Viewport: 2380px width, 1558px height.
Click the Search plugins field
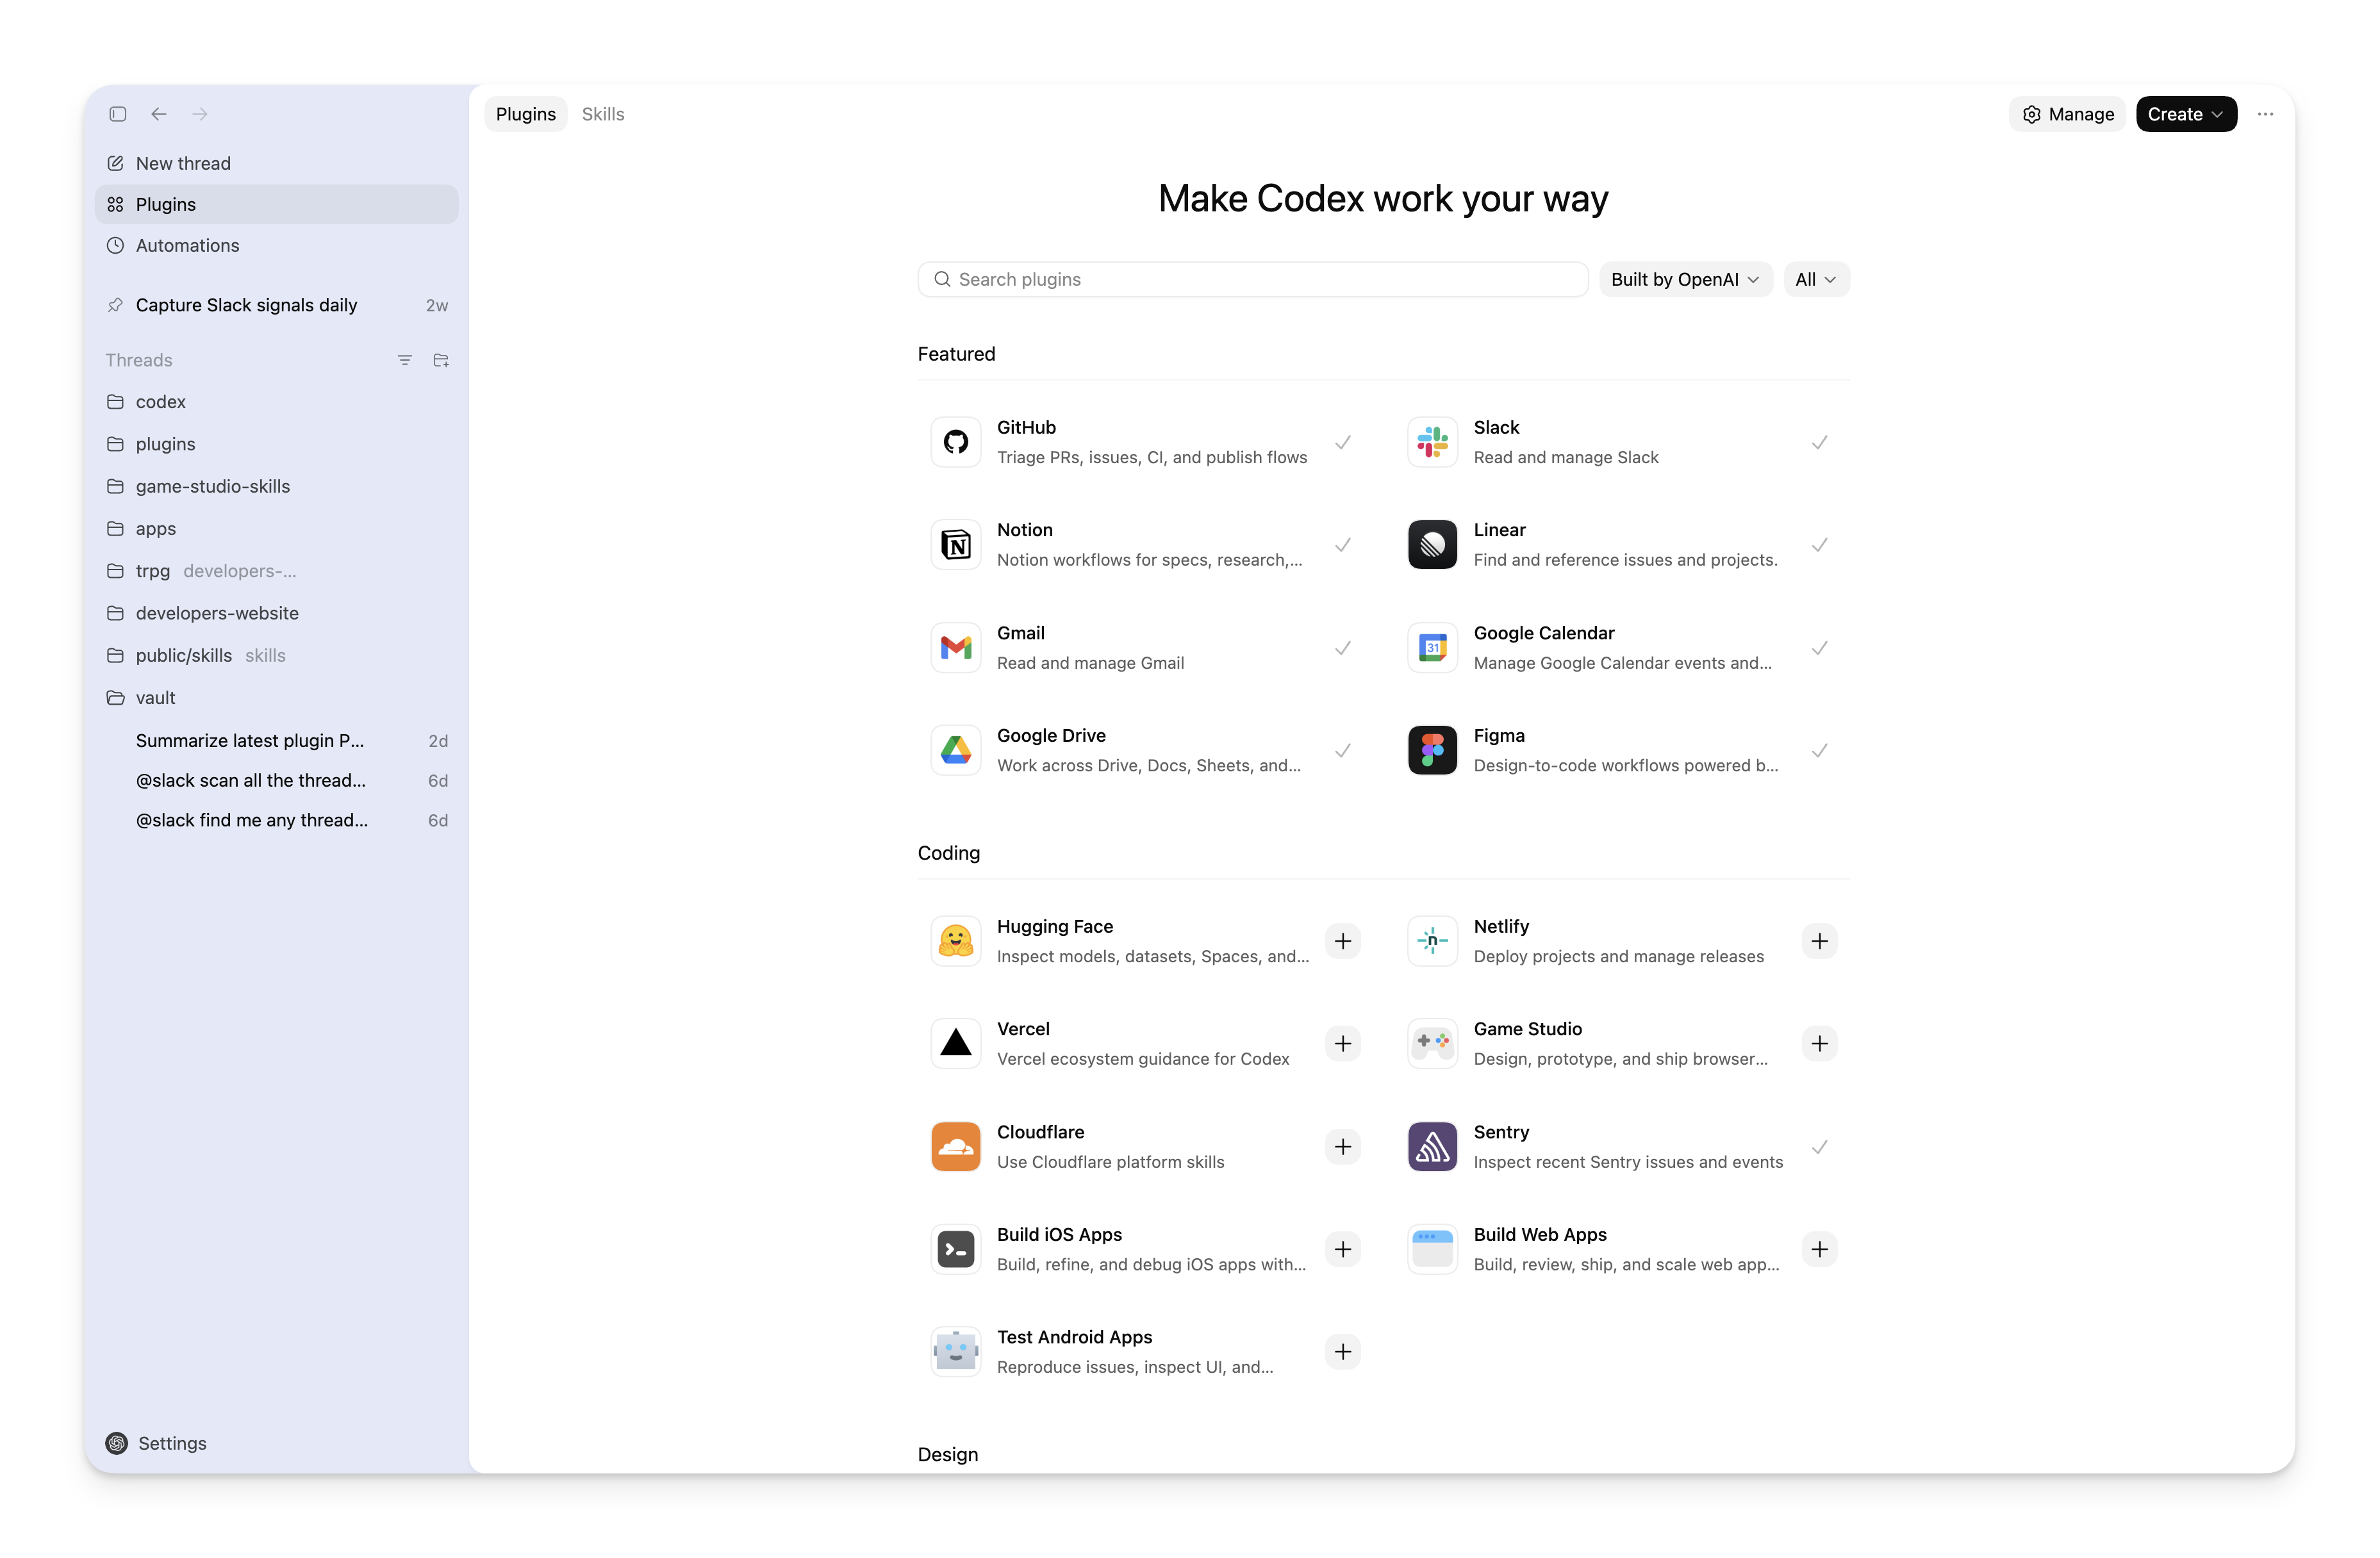pos(1250,279)
